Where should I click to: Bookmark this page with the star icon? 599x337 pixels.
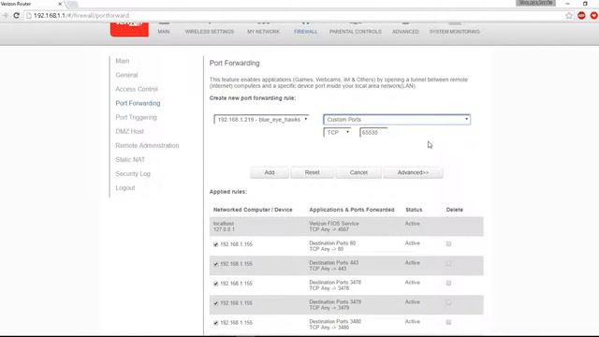pyautogui.click(x=569, y=16)
